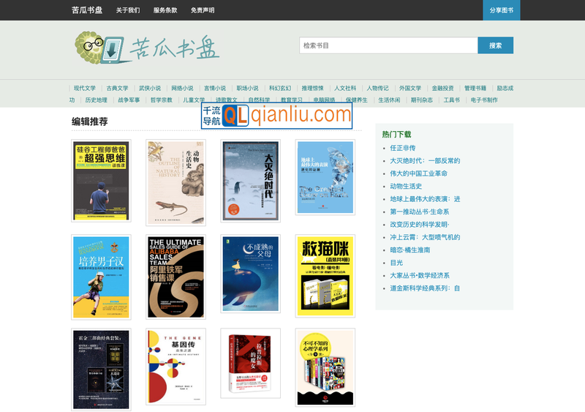Viewport: 585px width, 412px height.
Task: Open 服务条款 in the top navigation
Action: click(x=165, y=10)
